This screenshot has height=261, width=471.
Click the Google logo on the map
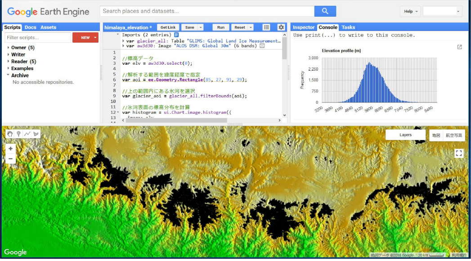[x=15, y=252]
